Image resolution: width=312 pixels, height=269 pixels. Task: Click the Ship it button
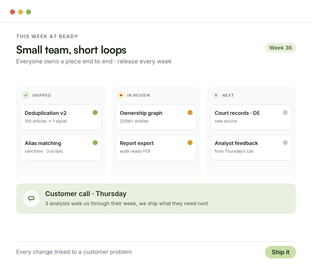point(280,252)
